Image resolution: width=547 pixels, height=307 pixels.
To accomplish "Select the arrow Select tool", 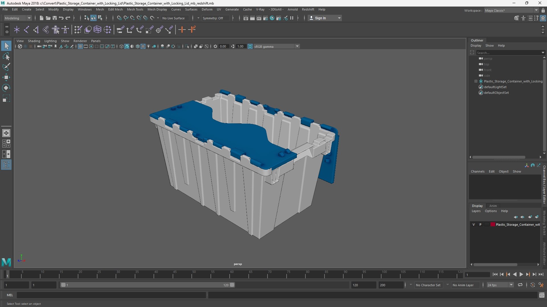I will coord(6,46).
